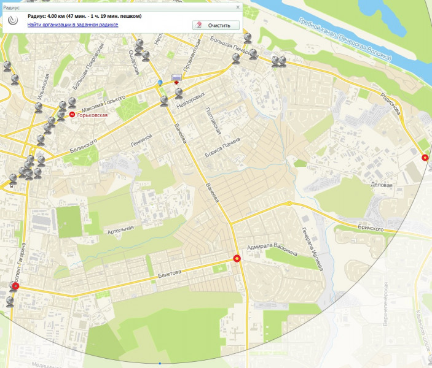
Task: Open webcam on Ванеева at the Белинского crossing
Action: [164, 101]
